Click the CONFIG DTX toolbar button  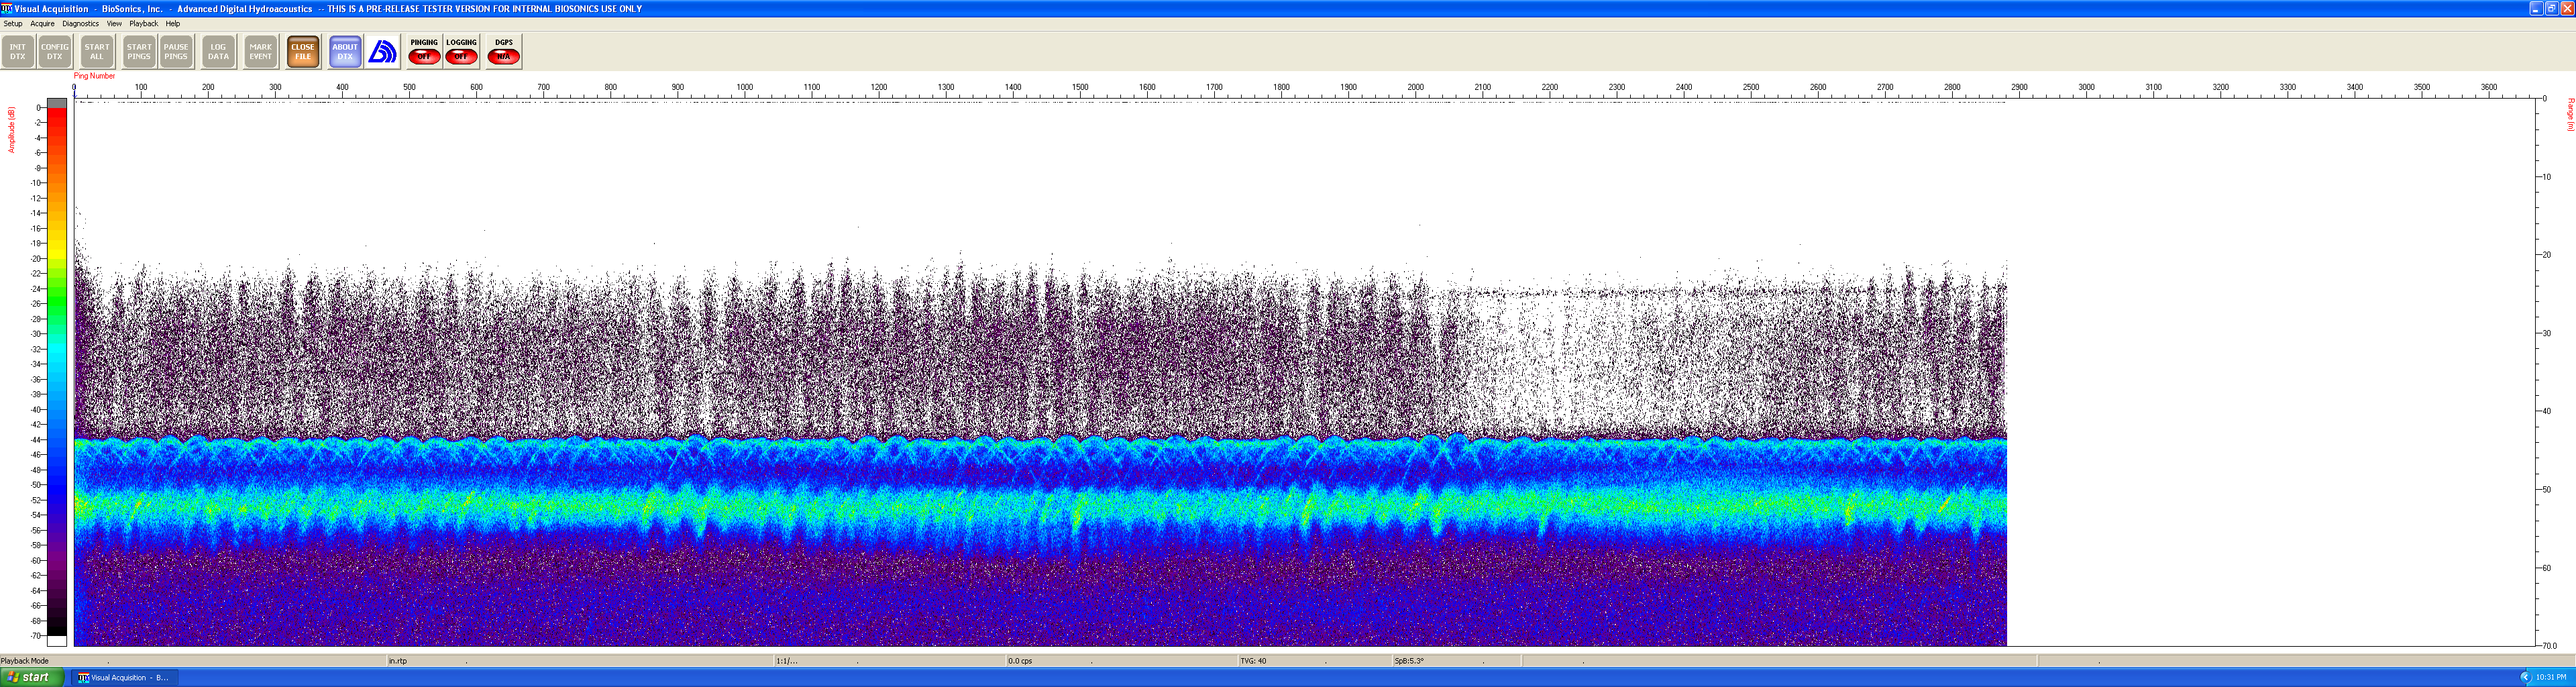click(55, 52)
